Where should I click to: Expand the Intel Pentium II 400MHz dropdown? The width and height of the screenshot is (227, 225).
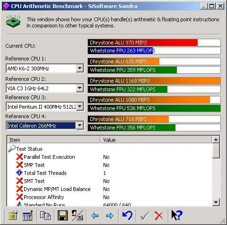coord(80,107)
